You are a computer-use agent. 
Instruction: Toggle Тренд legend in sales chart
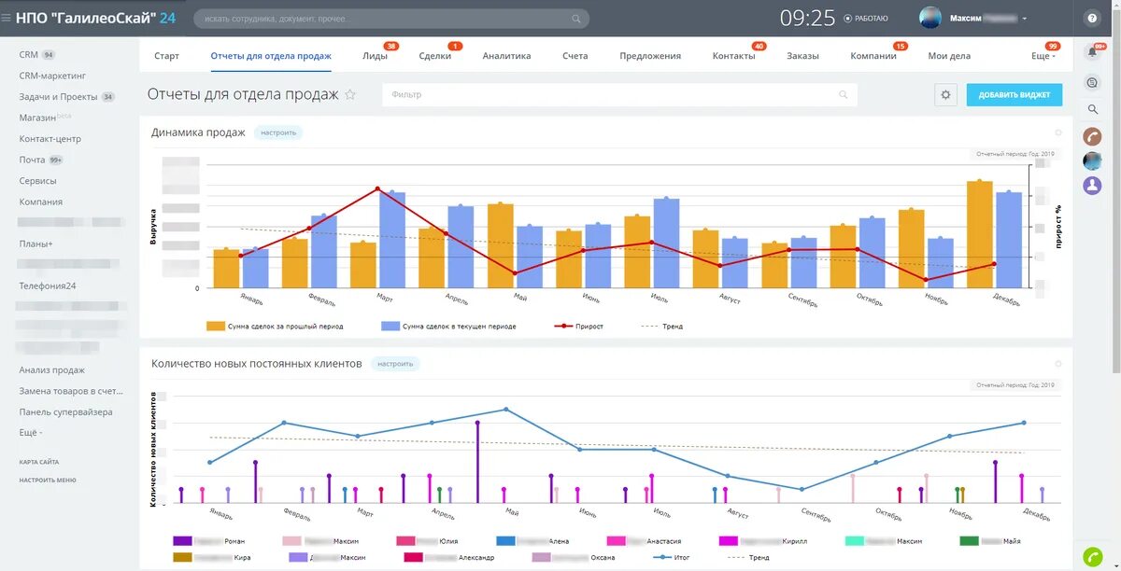662,327
